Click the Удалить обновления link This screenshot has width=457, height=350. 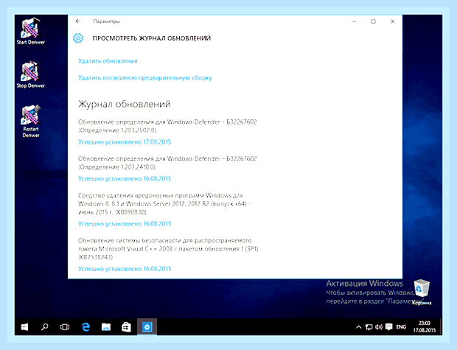tap(108, 61)
